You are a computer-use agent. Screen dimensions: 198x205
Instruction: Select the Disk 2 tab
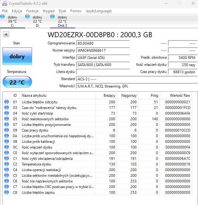(x=63, y=21)
